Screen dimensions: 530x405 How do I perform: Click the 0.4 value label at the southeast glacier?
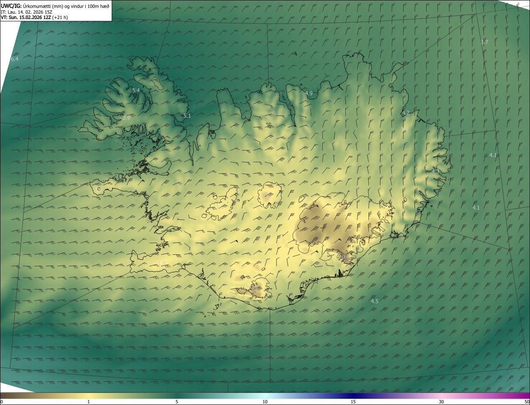(345, 257)
